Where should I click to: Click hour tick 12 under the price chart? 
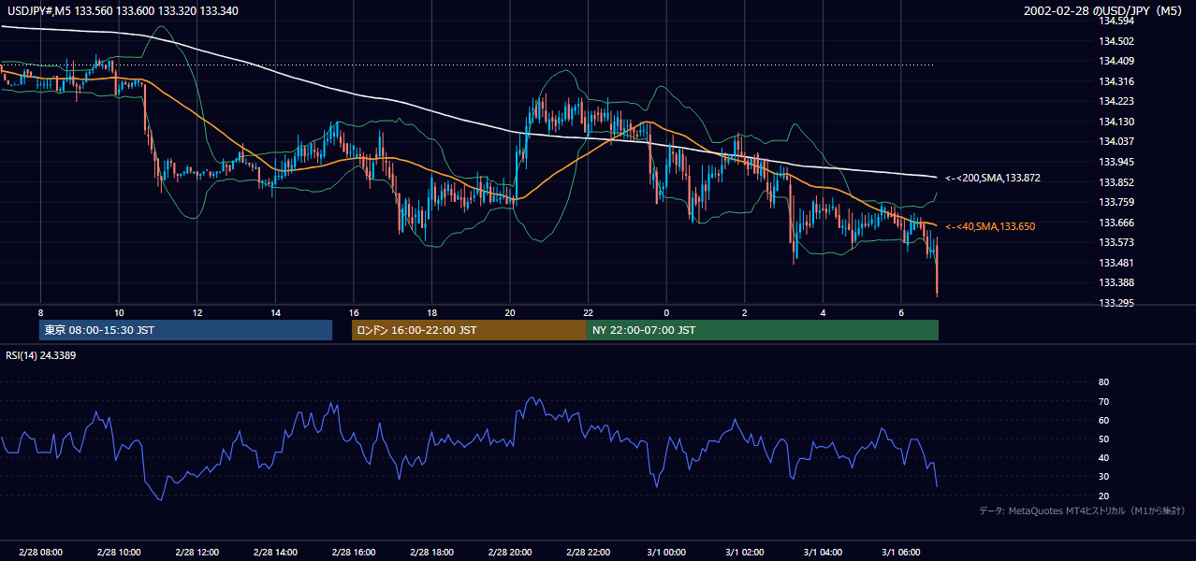pyautogui.click(x=197, y=312)
